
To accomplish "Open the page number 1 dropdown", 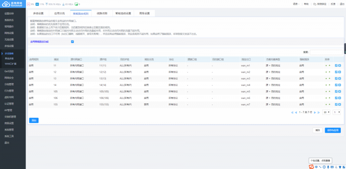I will [x=337, y=112].
